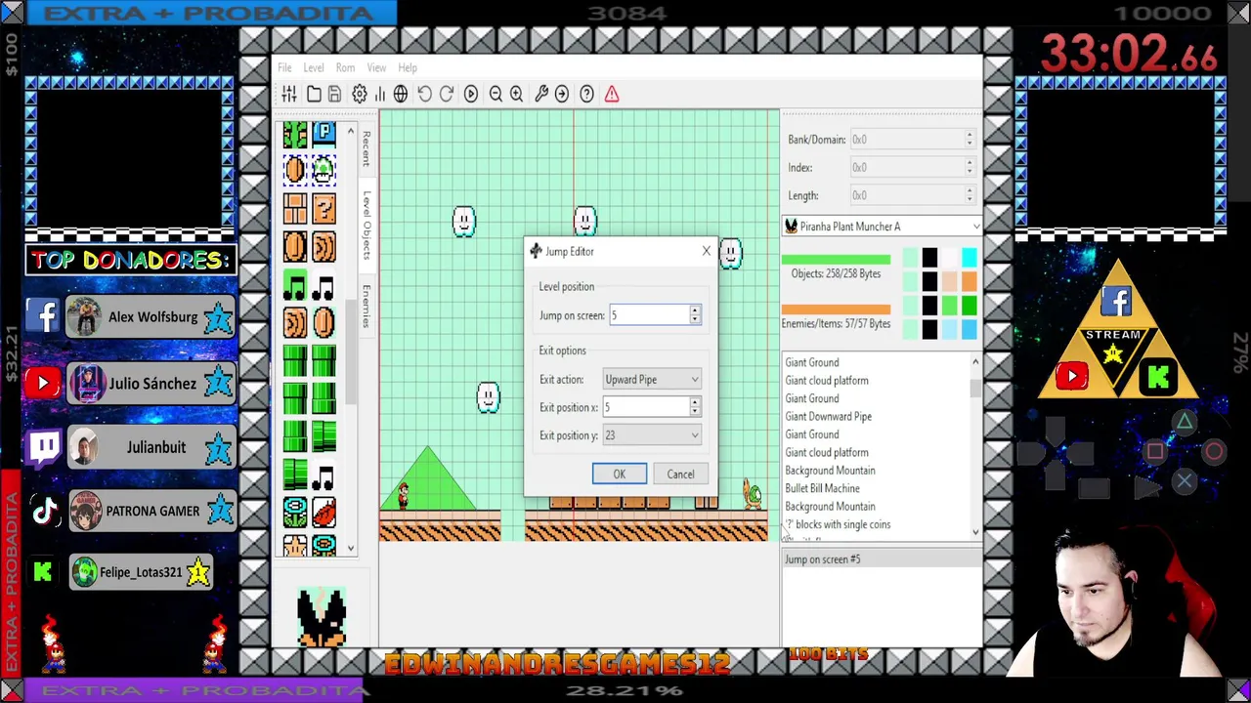Click the wrench tool icon
Image resolution: width=1251 pixels, height=703 pixels.
tap(541, 94)
